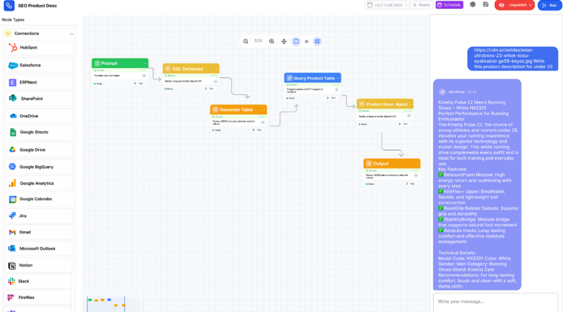Image resolution: width=563 pixels, height=312 pixels.
Task: Toggle the highlighted selection frame tool
Action: tap(297, 41)
